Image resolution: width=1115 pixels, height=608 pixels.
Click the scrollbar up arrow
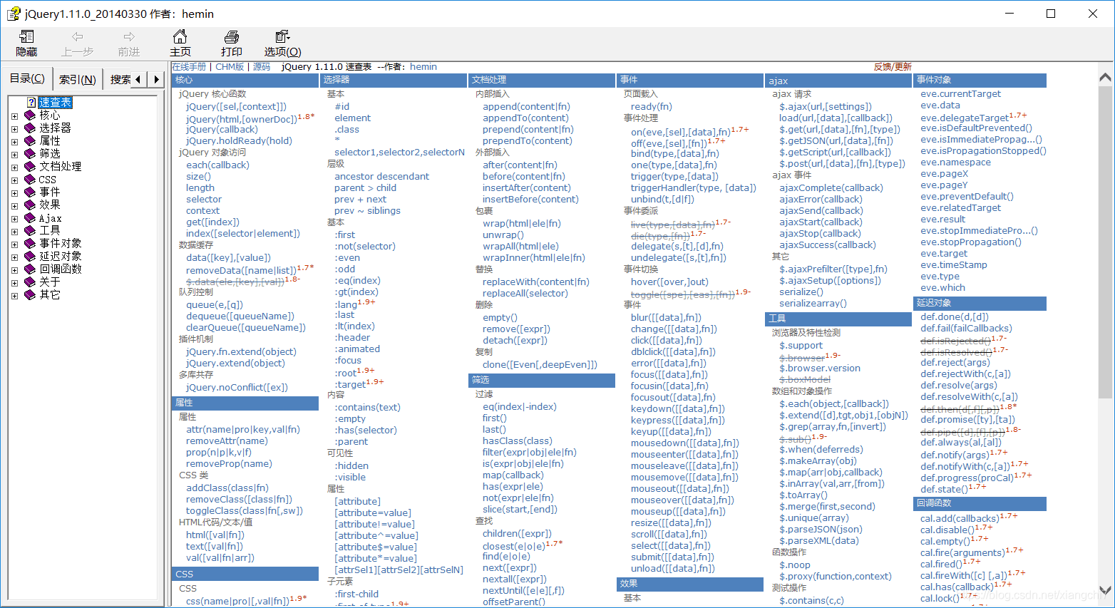1105,77
